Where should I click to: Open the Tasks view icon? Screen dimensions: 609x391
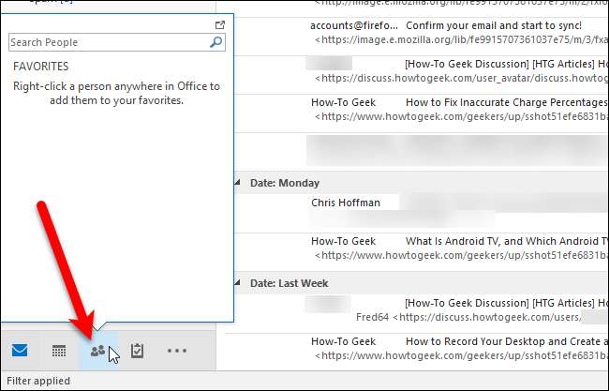[x=137, y=351]
